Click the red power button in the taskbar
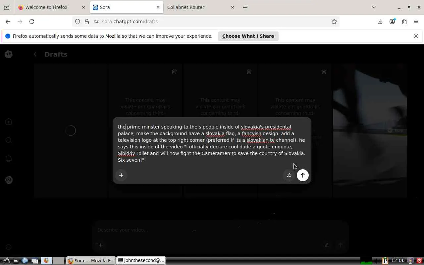 [420, 261]
